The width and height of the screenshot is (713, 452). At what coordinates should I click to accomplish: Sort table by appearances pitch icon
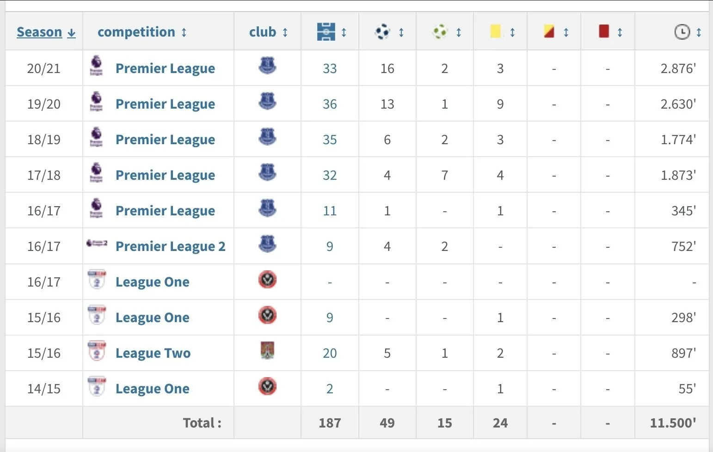point(326,32)
